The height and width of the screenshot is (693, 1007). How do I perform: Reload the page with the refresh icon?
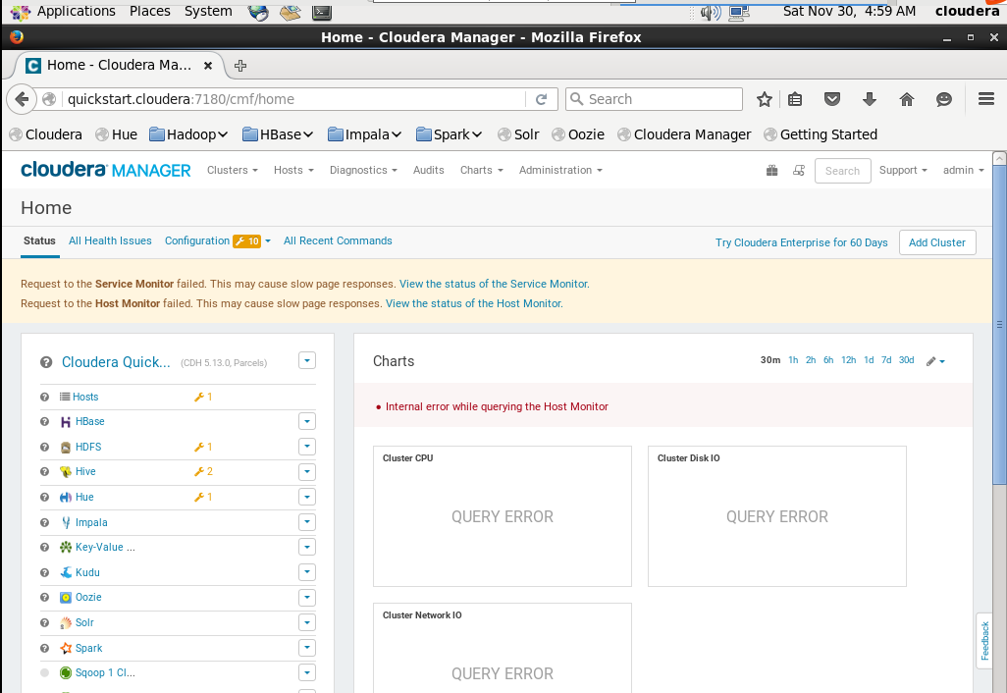[542, 99]
